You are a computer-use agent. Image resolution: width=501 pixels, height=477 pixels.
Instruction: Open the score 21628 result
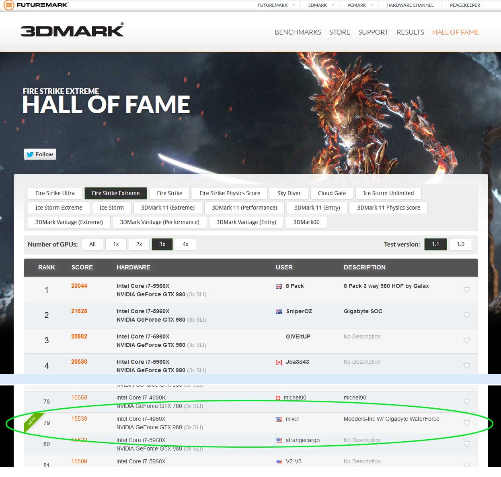(79, 311)
